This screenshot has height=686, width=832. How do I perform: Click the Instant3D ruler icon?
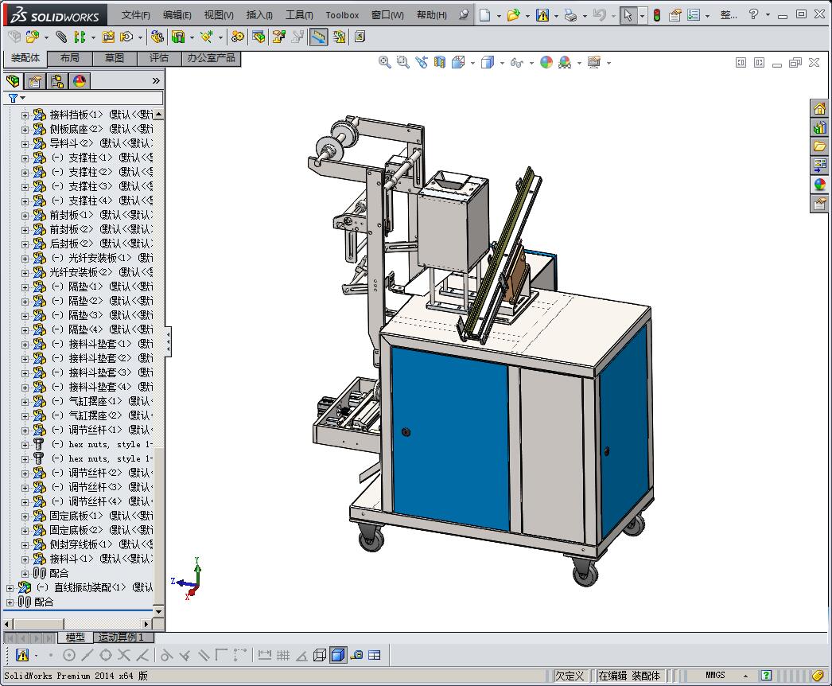click(x=318, y=37)
